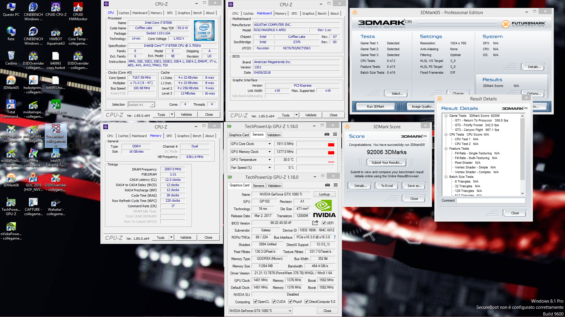Open hamburger menu in GPU-Z Sensors window

335,134
